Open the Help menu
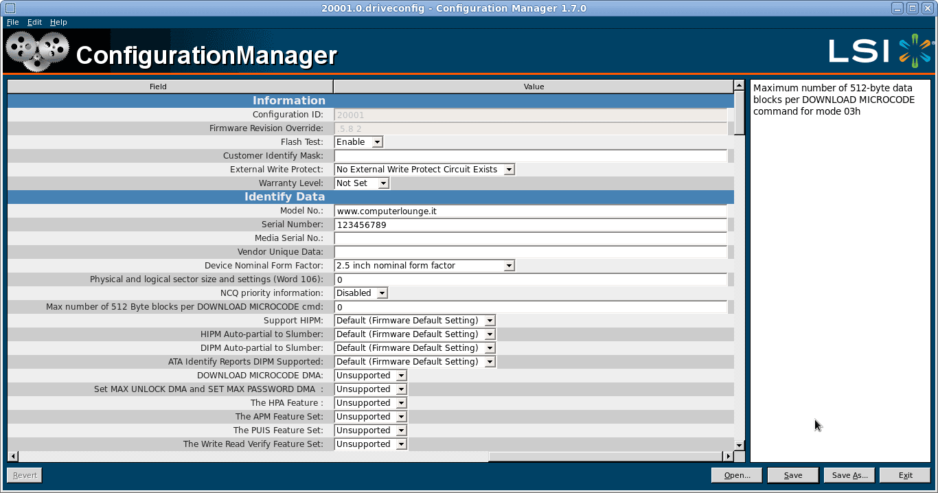The width and height of the screenshot is (938, 493). (58, 21)
